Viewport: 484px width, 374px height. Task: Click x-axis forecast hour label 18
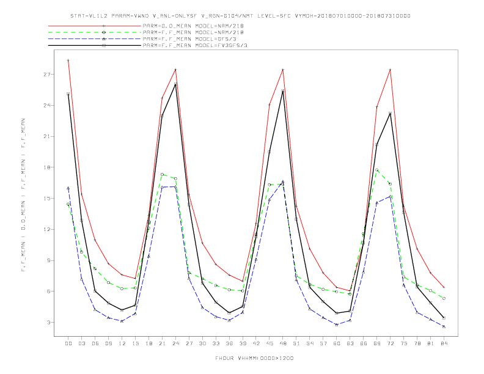(x=148, y=343)
